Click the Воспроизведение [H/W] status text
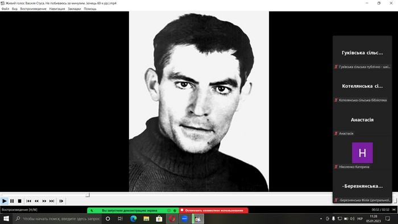The height and width of the screenshot is (224, 398). [19, 210]
